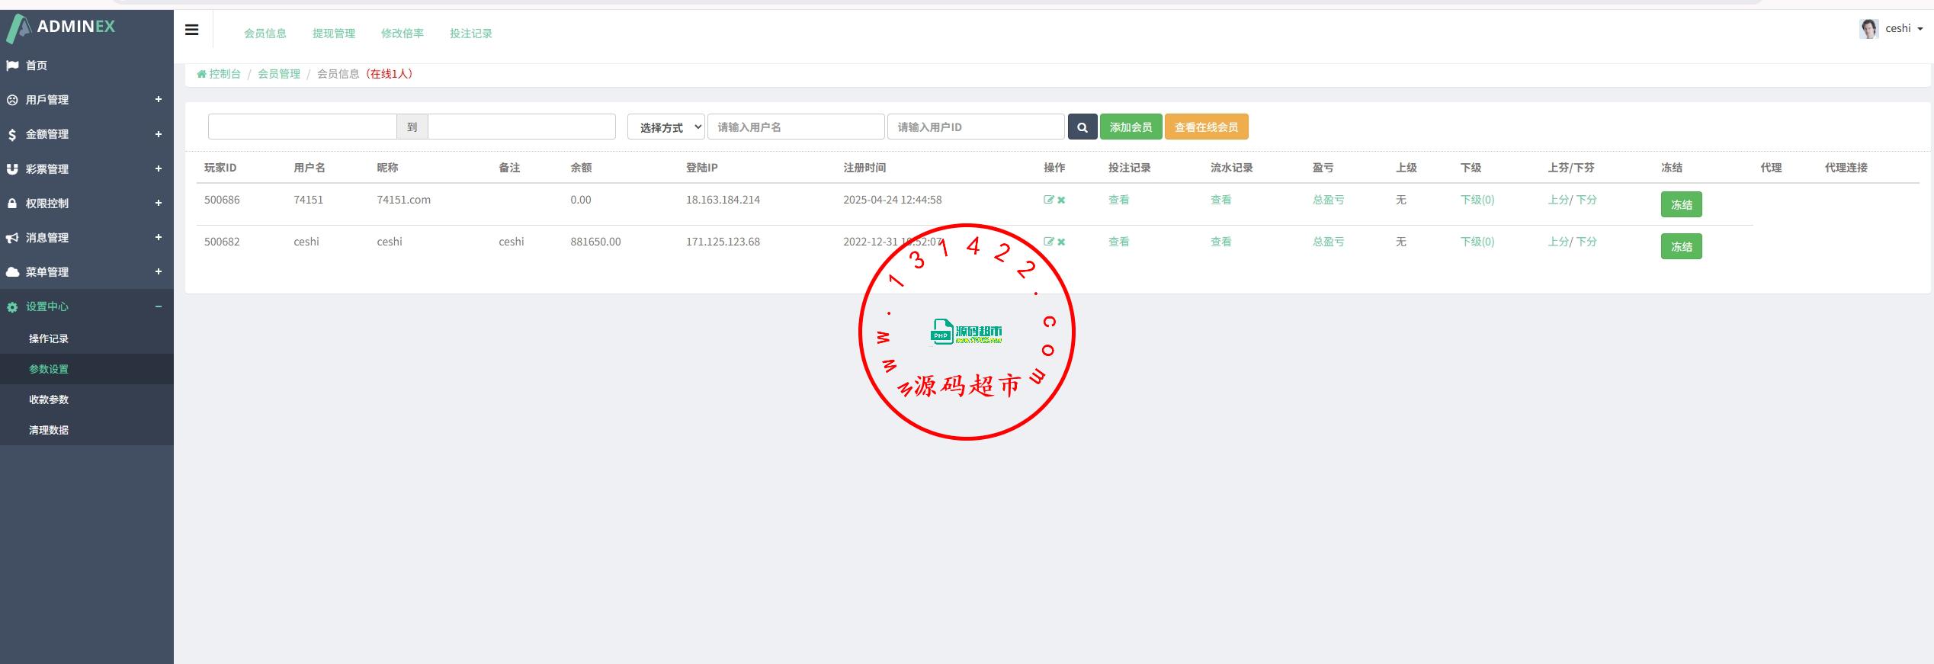The image size is (1934, 664).
Task: Open the 控制台 breadcrumb link
Action: pos(225,74)
